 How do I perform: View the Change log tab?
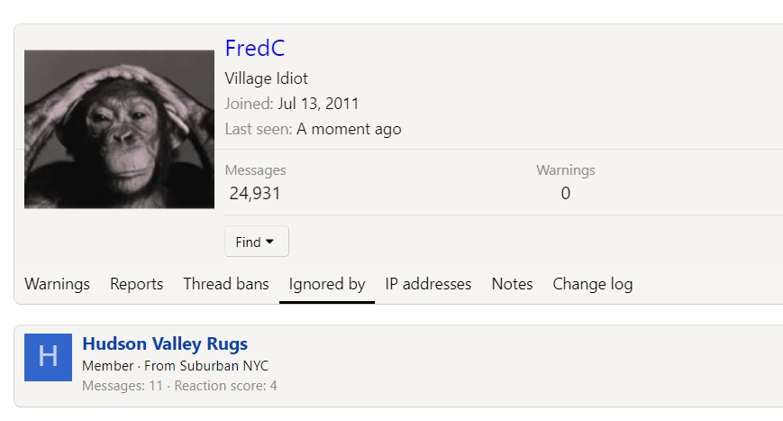593,284
